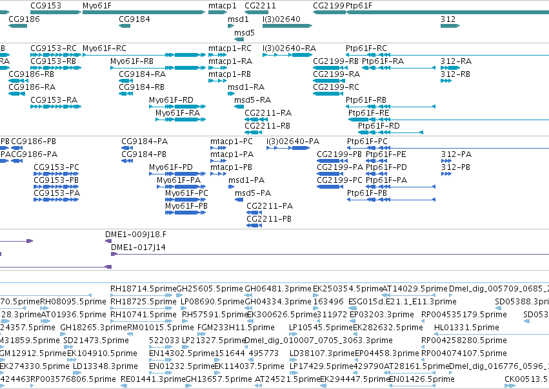Click the msd1 gene feature
Screen dimensions: 549x389
coord(231,26)
